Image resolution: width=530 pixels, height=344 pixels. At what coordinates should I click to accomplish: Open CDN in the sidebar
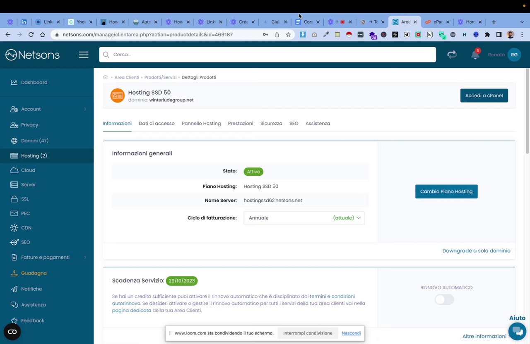click(26, 228)
